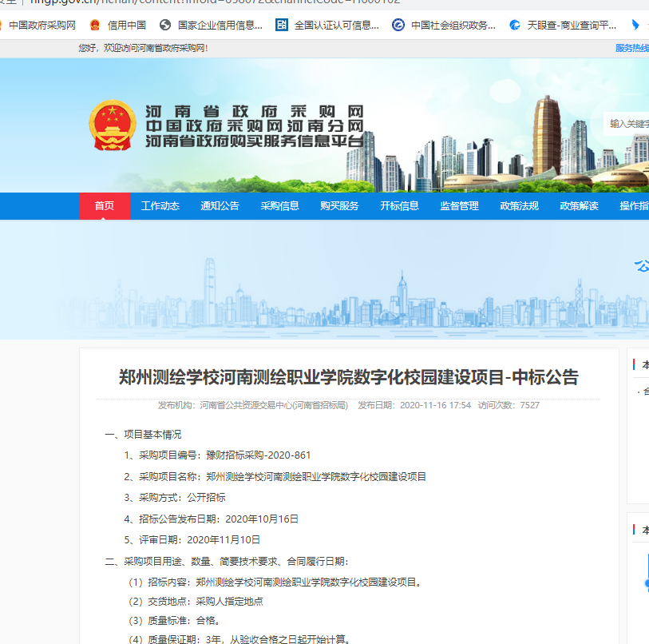Click the 评审日期 2020年11月10日 line
Viewport: 649px width, 644px height.
(192, 540)
